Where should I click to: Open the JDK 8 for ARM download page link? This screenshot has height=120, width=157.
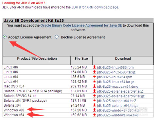pos(95,7)
